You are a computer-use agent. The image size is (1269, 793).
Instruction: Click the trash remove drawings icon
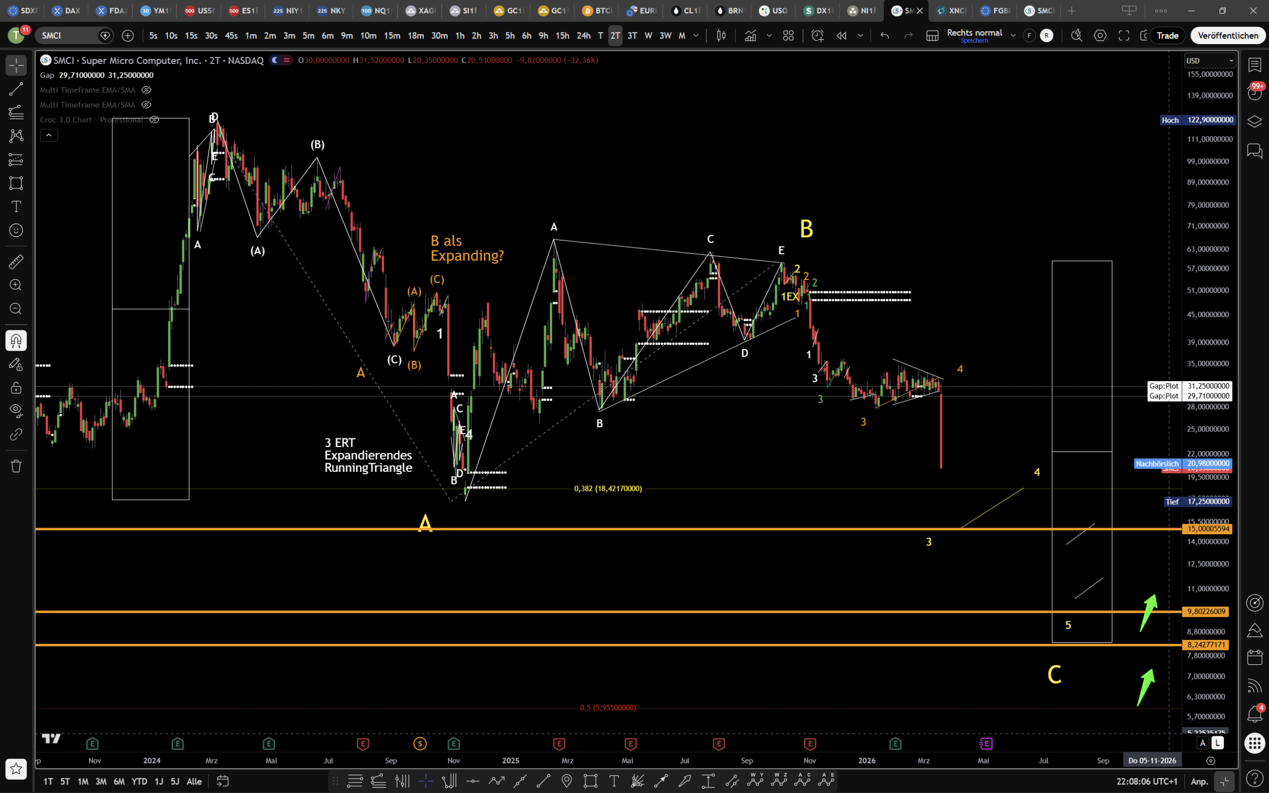(16, 466)
